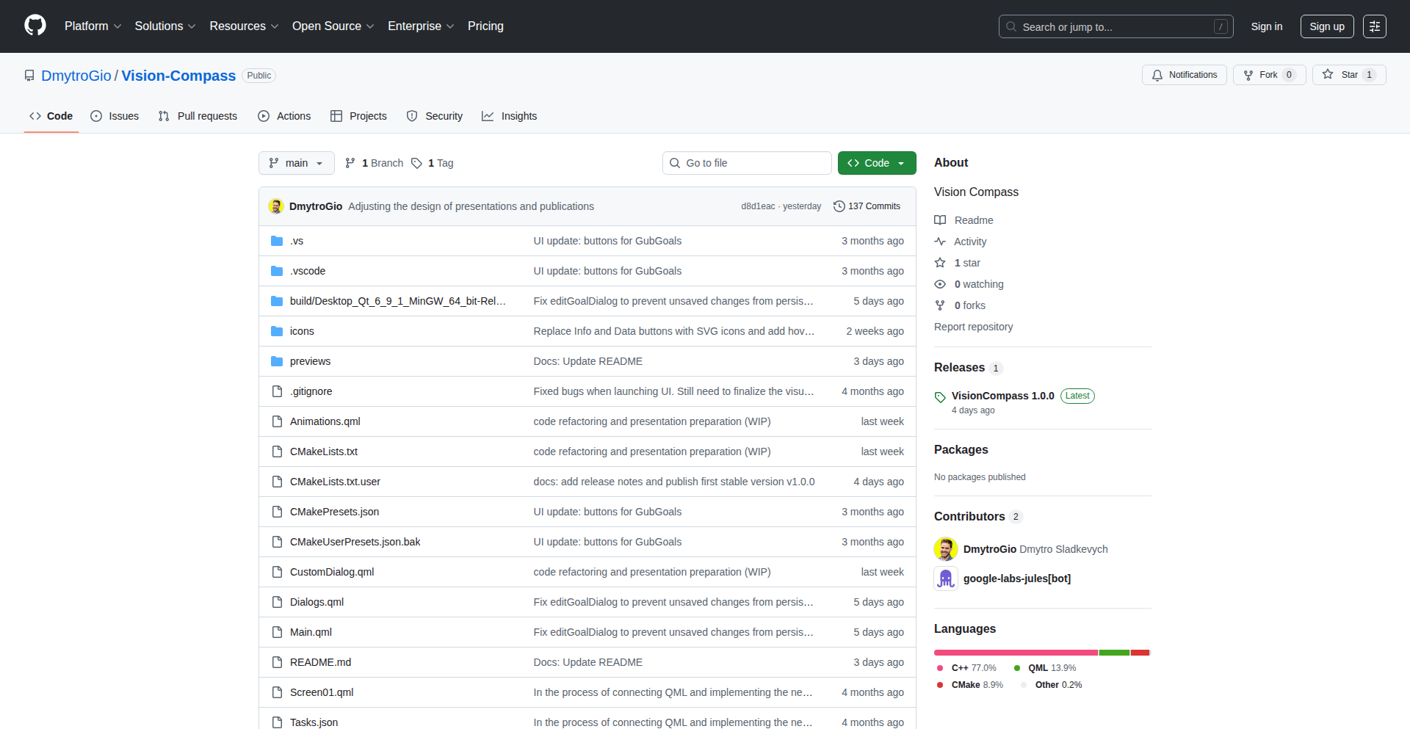Open the icons folder
This screenshot has height=729, width=1410.
tap(301, 331)
